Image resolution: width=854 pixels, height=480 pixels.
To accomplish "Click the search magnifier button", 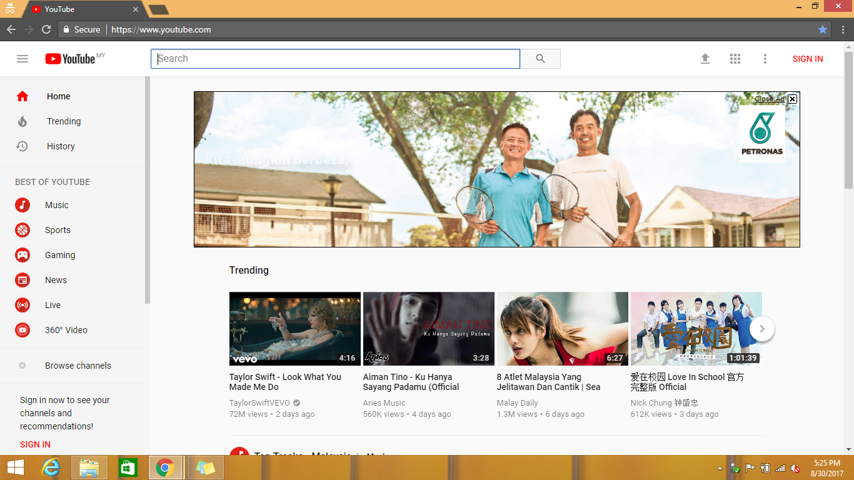I will [x=541, y=59].
